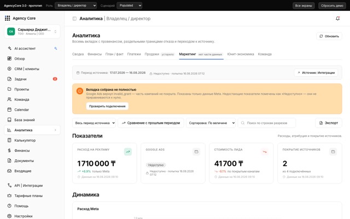Open Задачи with red badge
The height and width of the screenshot is (219, 350).
[32, 79]
